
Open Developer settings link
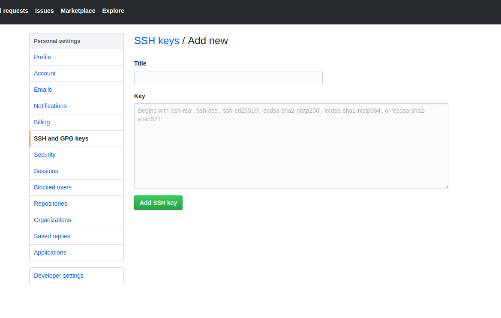tap(59, 276)
